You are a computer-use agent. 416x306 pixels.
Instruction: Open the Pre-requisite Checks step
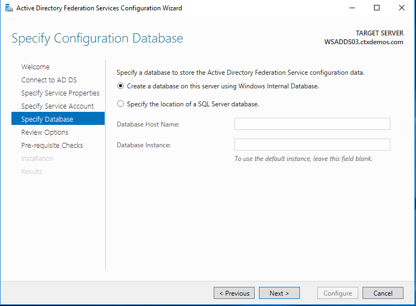[x=52, y=146]
